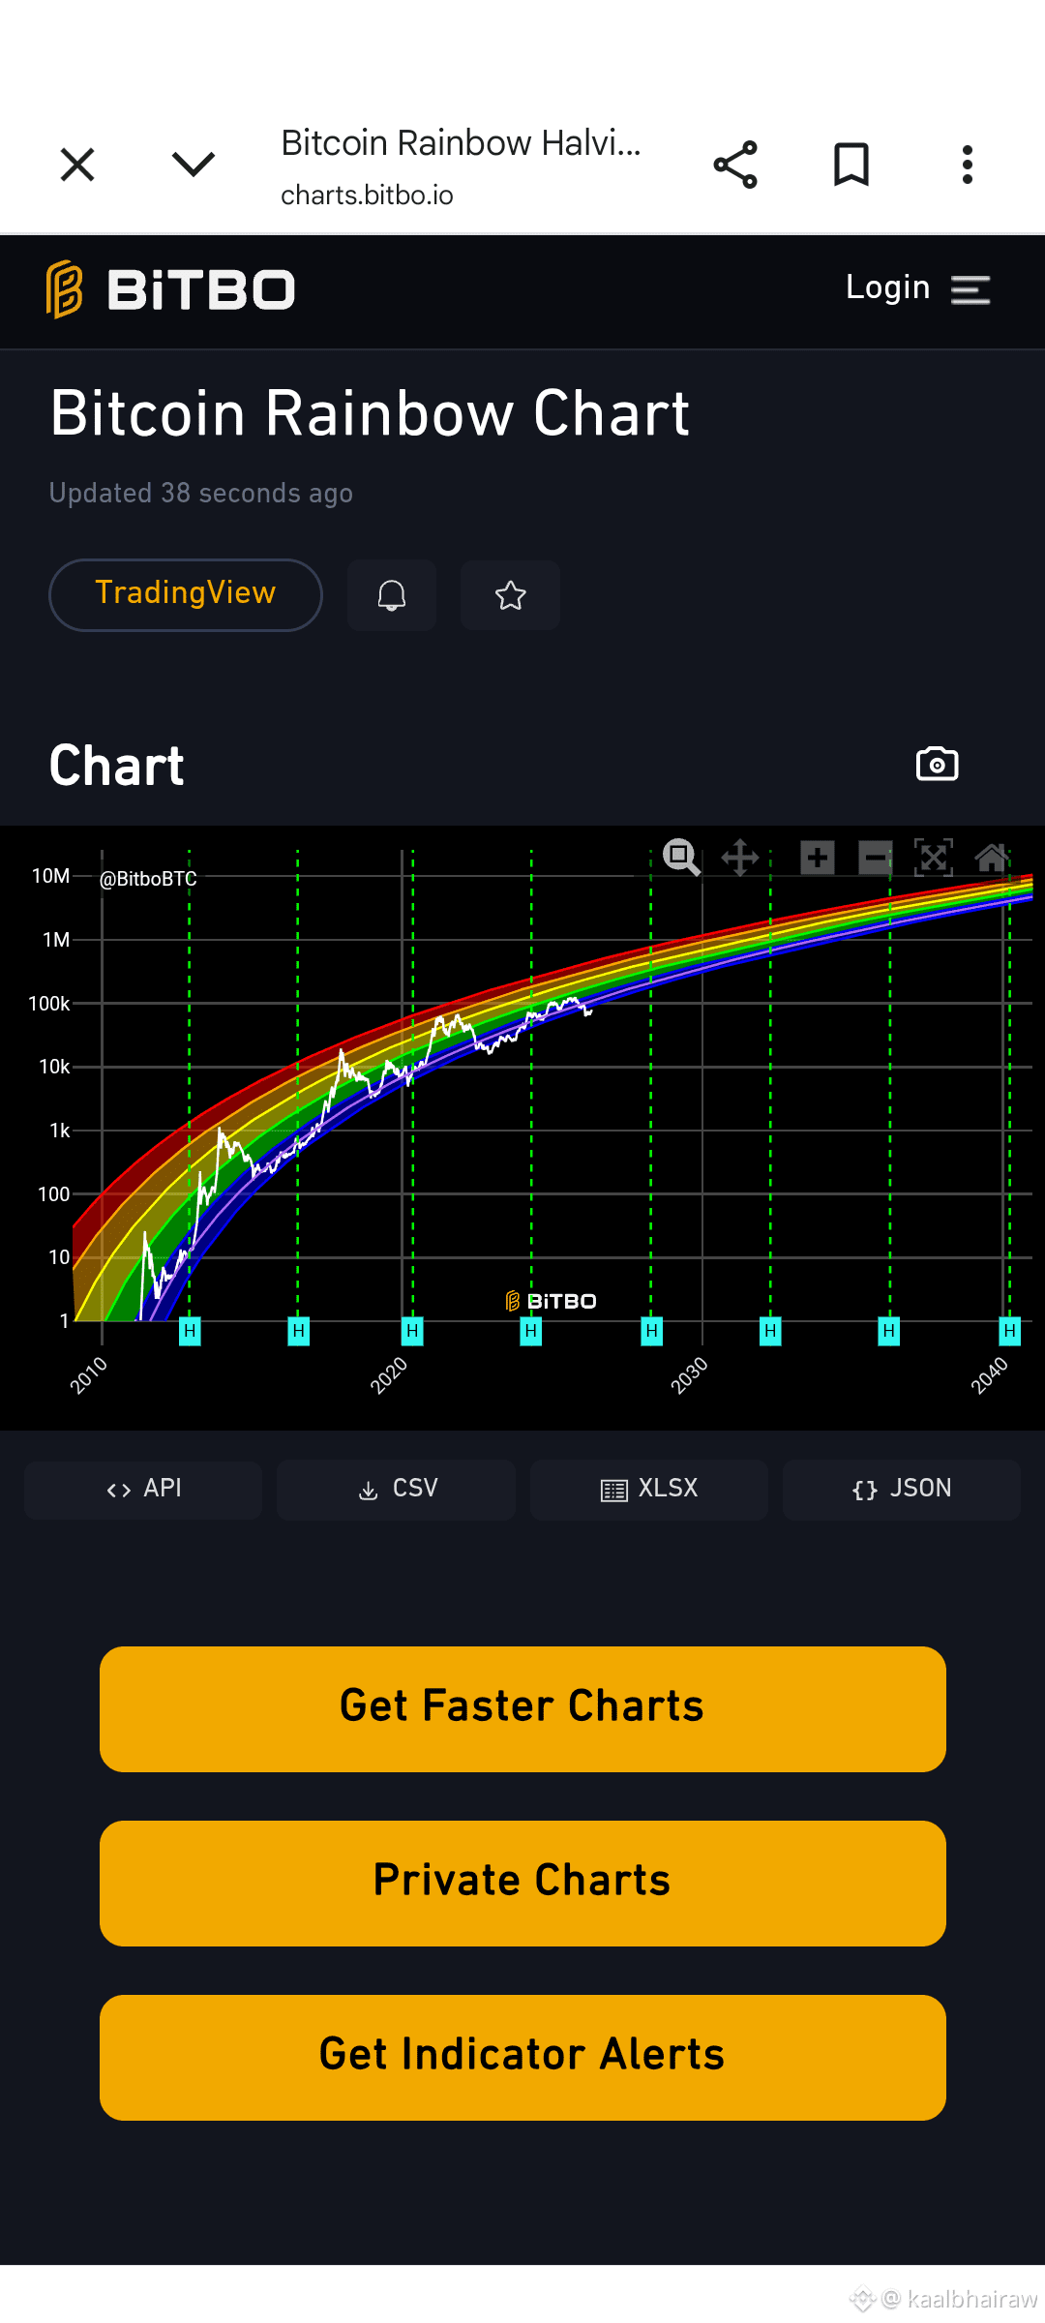Click the H halving marker at 2020
Viewport: 1045px width, 2323px height.
coord(413,1332)
